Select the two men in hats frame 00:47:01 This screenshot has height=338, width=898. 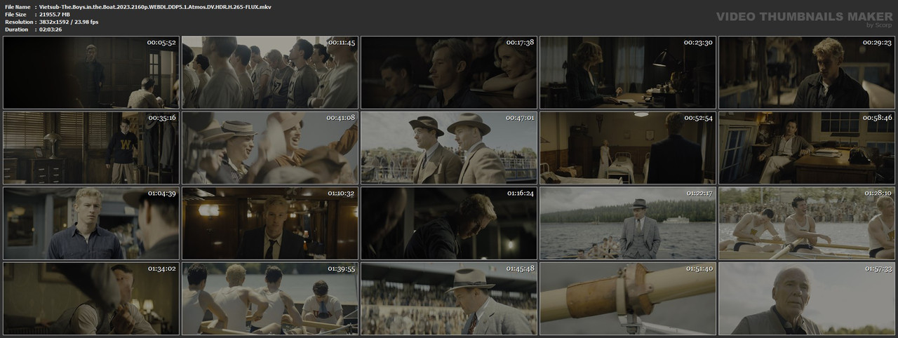tap(449, 148)
